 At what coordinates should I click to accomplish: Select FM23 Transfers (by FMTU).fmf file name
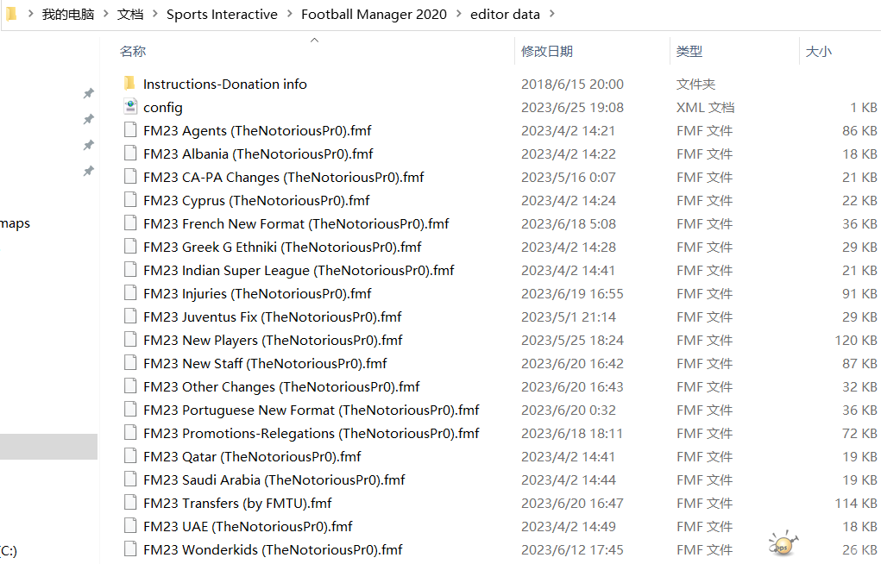(237, 504)
